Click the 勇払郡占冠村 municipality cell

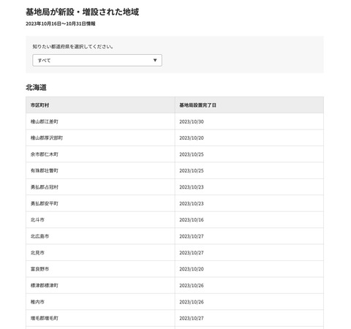point(100,187)
